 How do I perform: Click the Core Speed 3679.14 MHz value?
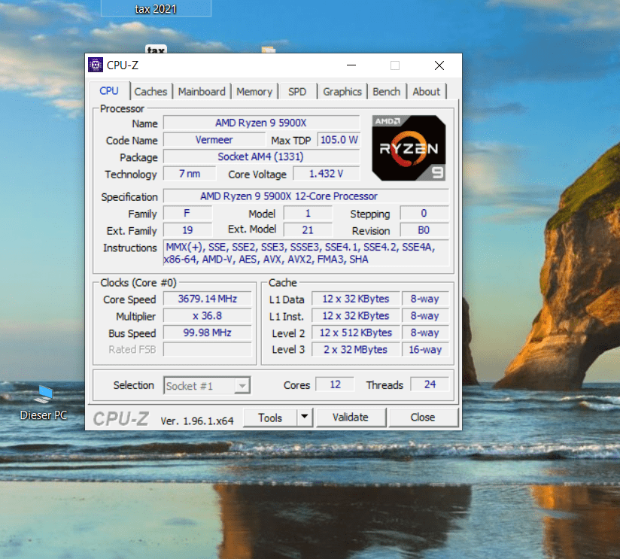(x=208, y=299)
